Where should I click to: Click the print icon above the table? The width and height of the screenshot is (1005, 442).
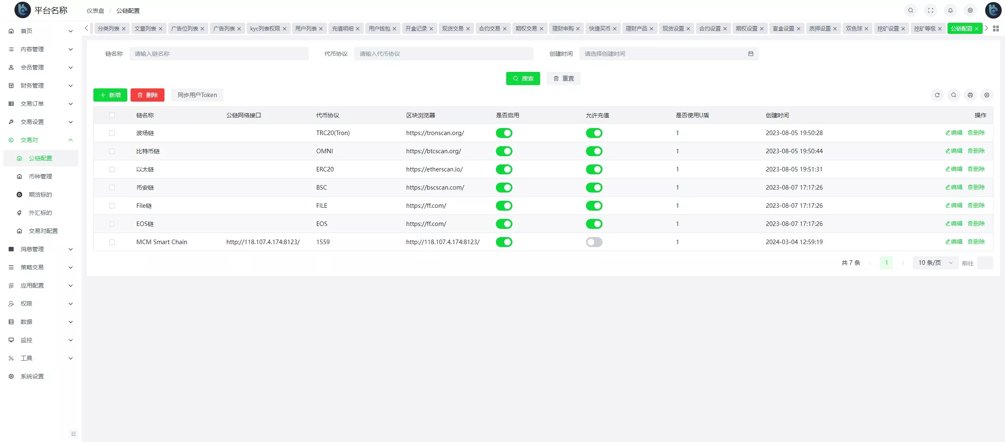970,95
